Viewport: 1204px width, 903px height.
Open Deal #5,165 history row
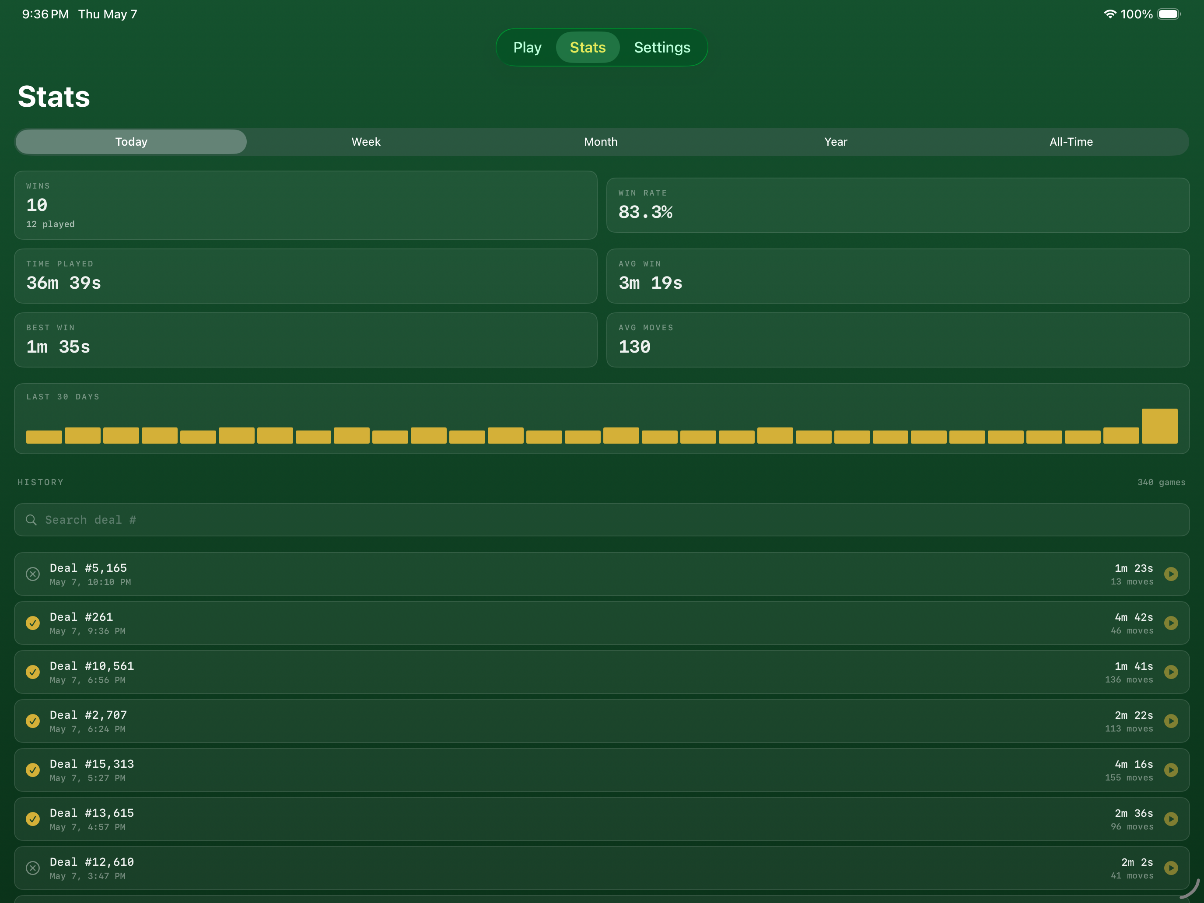click(x=602, y=574)
